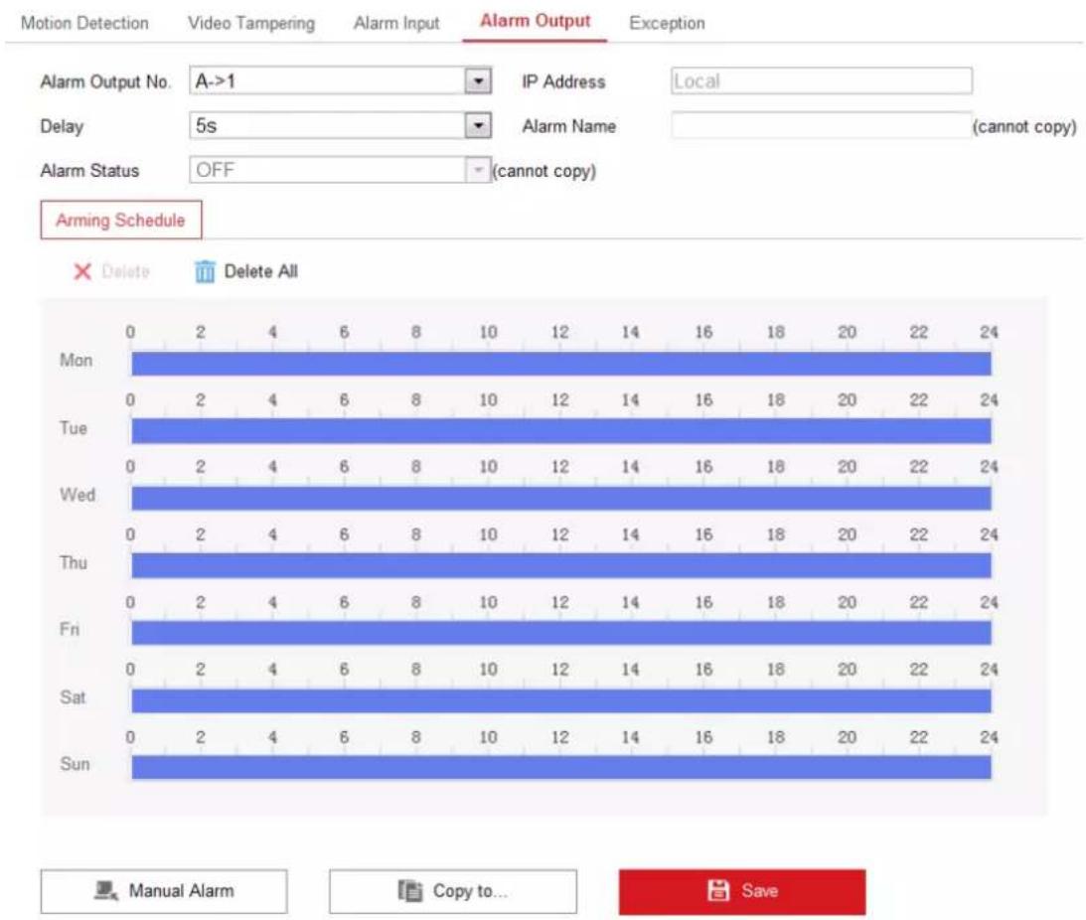Click the red X delete icon
Screen dimensions: 1086x920
click(x=82, y=271)
